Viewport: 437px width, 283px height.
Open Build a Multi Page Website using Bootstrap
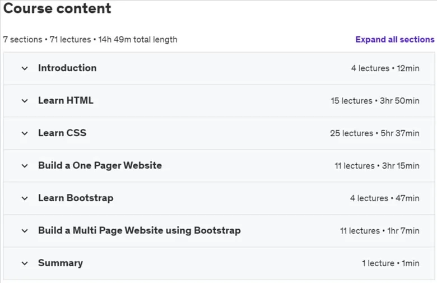(x=140, y=230)
